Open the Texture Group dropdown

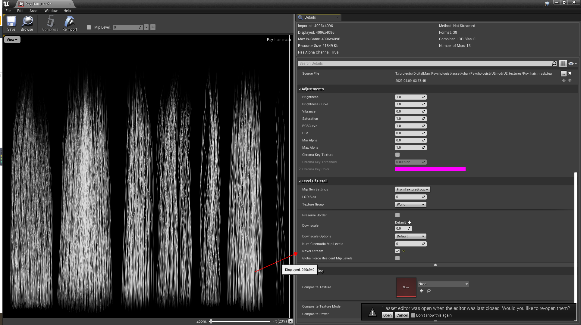410,204
